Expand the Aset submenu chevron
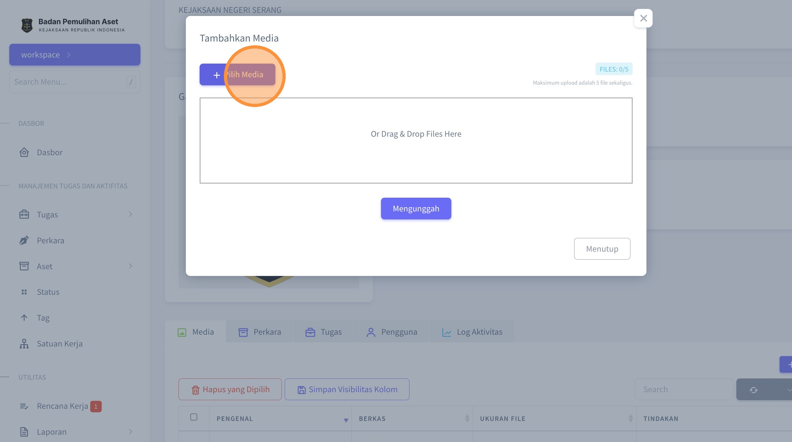Viewport: 792px width, 442px height. pos(131,266)
